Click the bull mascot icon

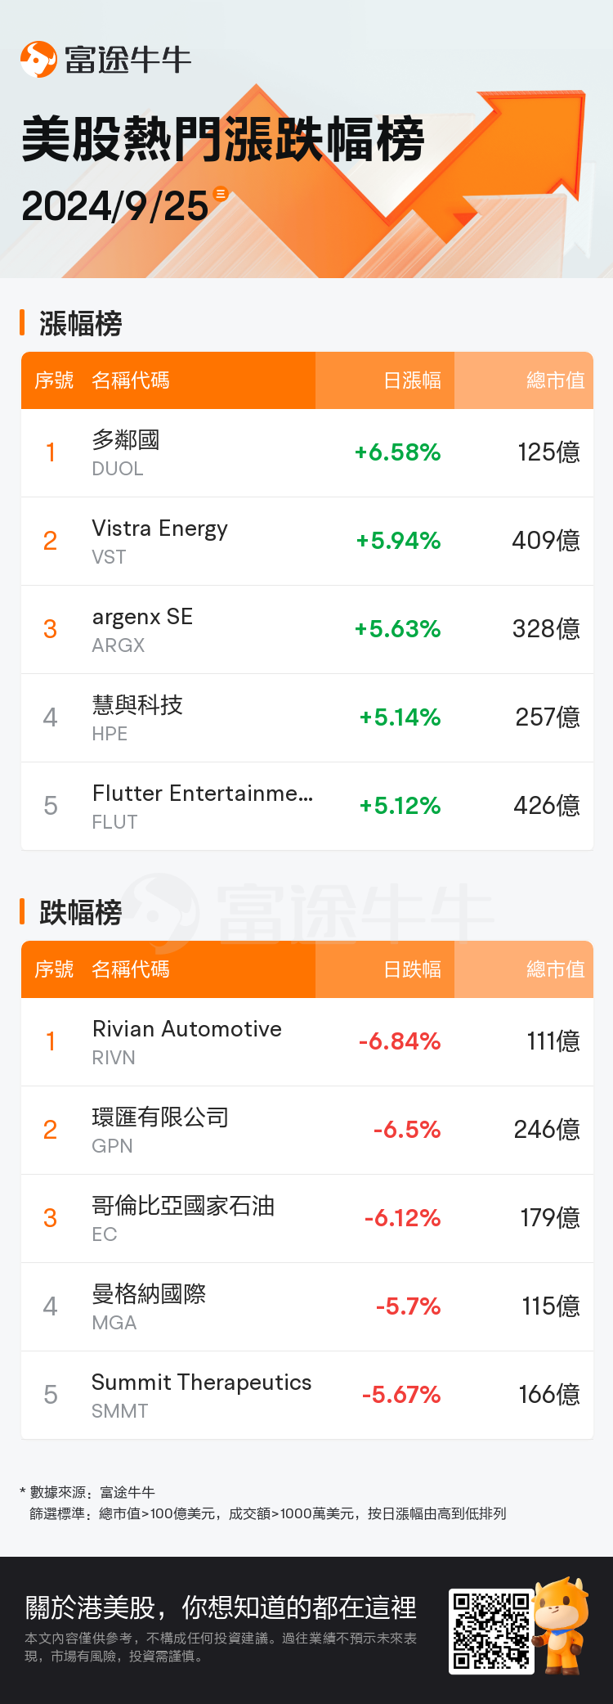tap(562, 1625)
